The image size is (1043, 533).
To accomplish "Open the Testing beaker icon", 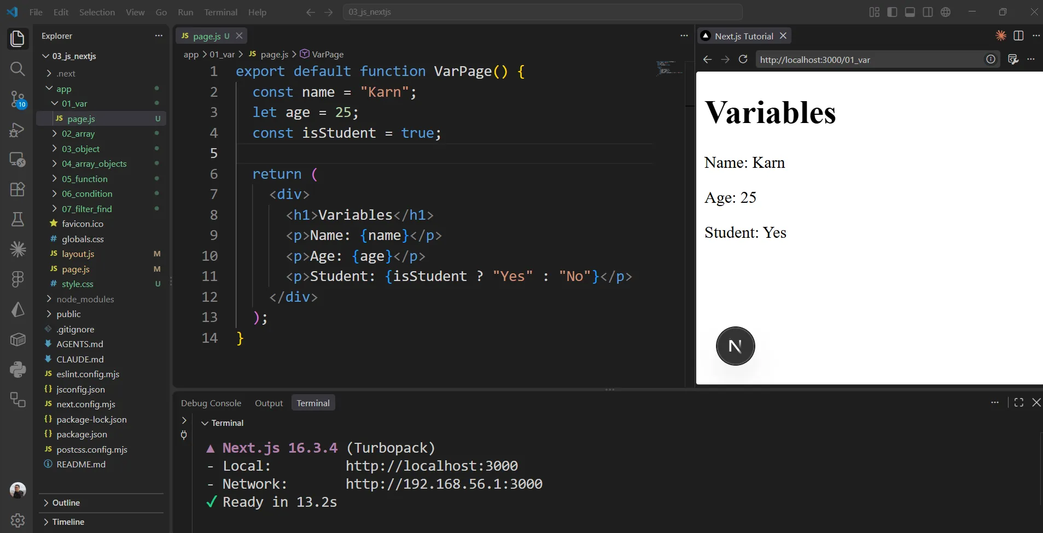I will click(x=18, y=219).
